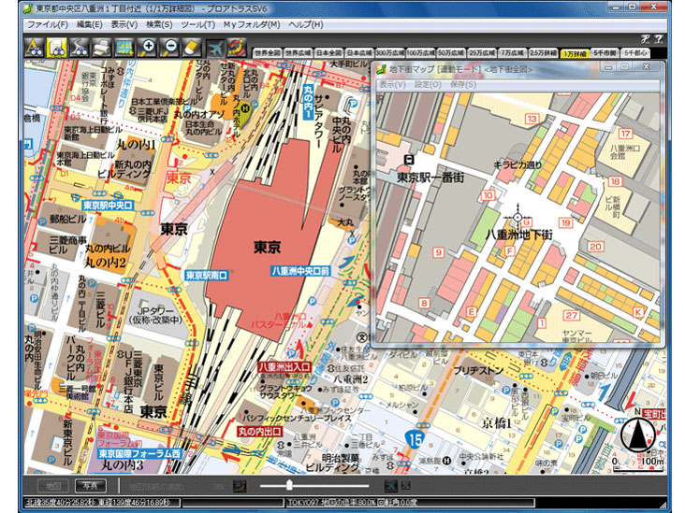Click the map density slider handle
The width and height of the screenshot is (685, 513).
289,485
